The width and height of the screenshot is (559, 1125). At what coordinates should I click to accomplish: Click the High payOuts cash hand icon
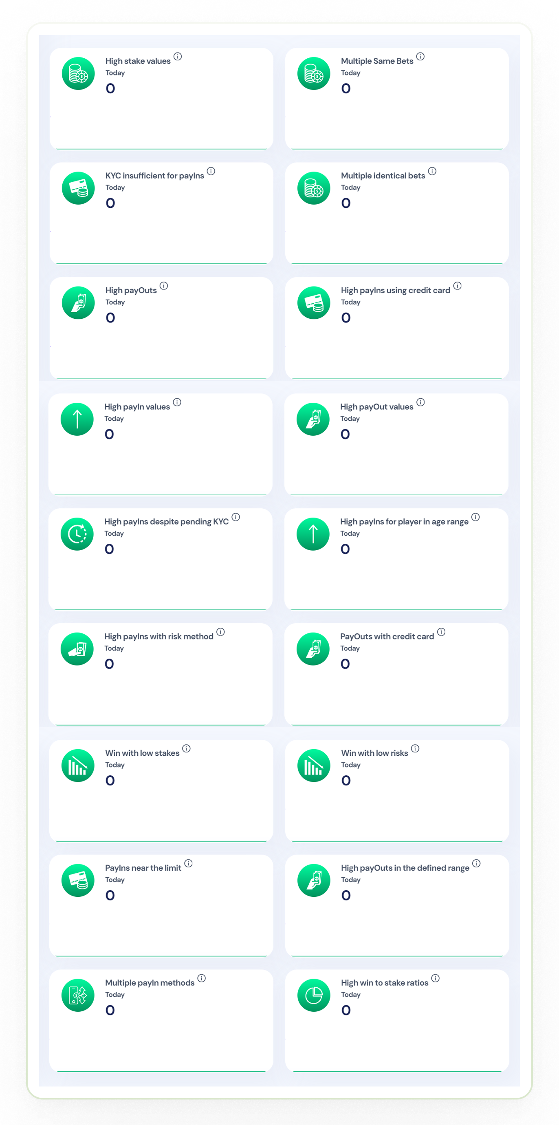[x=78, y=302]
